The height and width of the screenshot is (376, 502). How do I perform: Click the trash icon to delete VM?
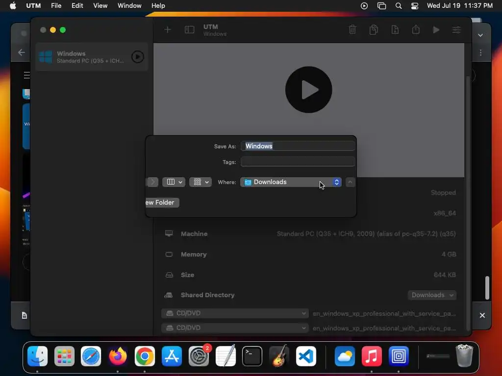(352, 30)
